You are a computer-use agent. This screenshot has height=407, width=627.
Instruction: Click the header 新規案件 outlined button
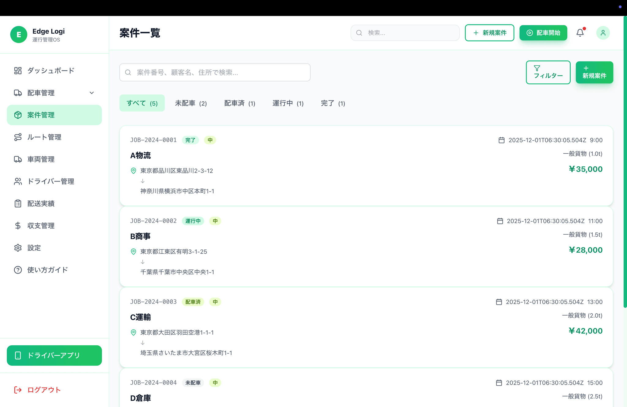tap(489, 33)
